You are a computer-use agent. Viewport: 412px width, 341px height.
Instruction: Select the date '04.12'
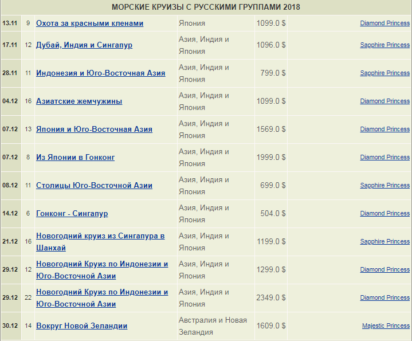coord(10,101)
